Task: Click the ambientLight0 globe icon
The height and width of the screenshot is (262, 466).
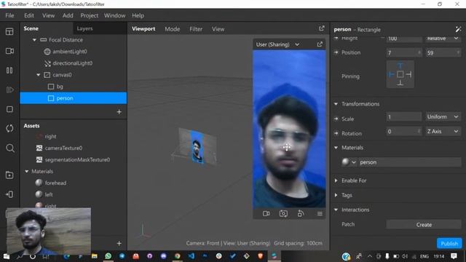Action: (47, 52)
